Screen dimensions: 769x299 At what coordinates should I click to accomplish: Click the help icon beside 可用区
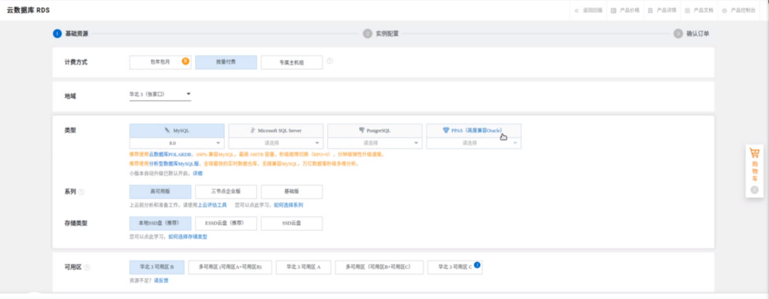point(87,267)
